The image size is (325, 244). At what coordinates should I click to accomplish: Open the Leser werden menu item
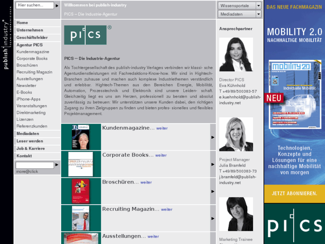[x=30, y=141]
